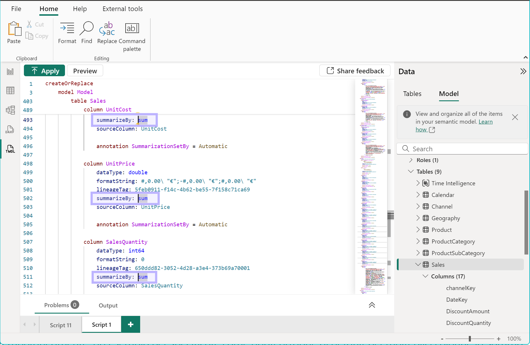Click the Search field in Data pane
530x345 pixels.
(x=462, y=149)
